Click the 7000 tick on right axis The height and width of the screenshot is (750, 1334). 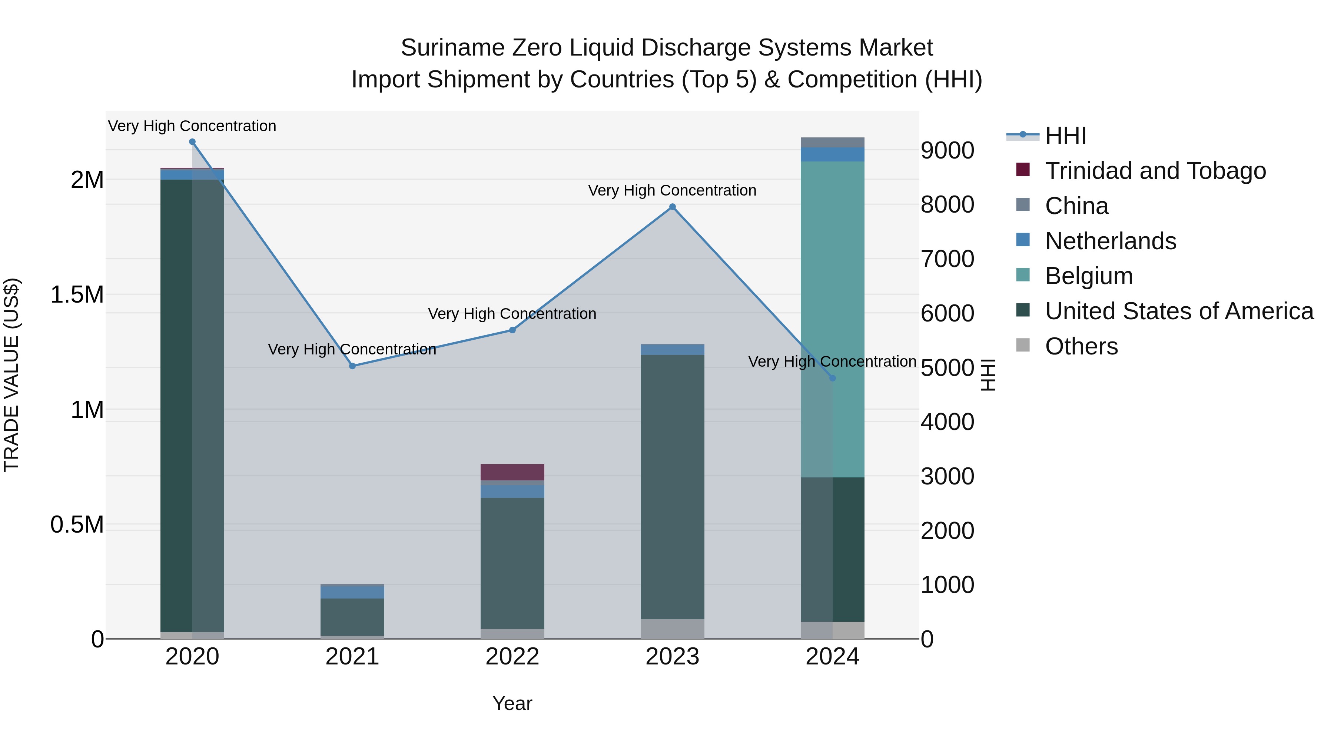click(x=947, y=259)
